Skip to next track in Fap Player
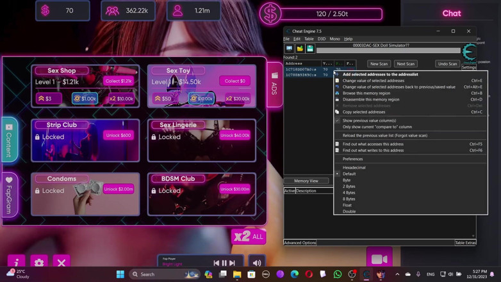Image resolution: width=501 pixels, height=282 pixels. [x=233, y=263]
